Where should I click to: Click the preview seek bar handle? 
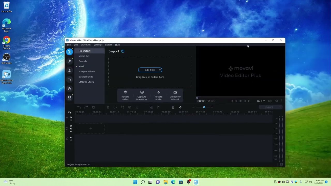tap(197, 98)
